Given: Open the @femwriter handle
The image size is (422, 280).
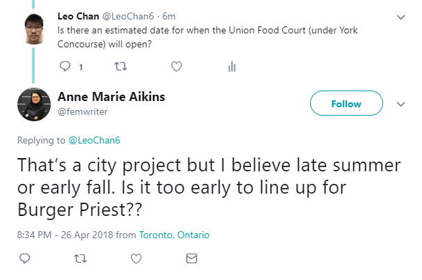Looking at the screenshot, I should (83, 111).
